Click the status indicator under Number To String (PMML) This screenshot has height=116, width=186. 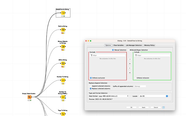point(63,100)
